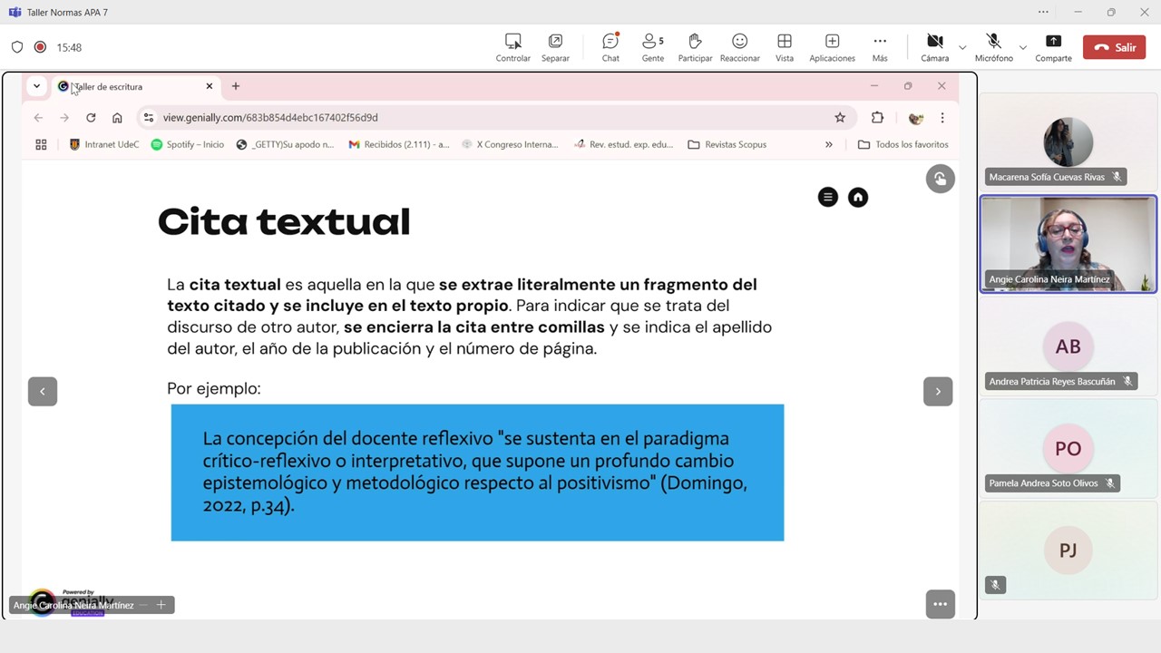The height and width of the screenshot is (653, 1161).
Task: Go to browser home page
Action: (117, 118)
